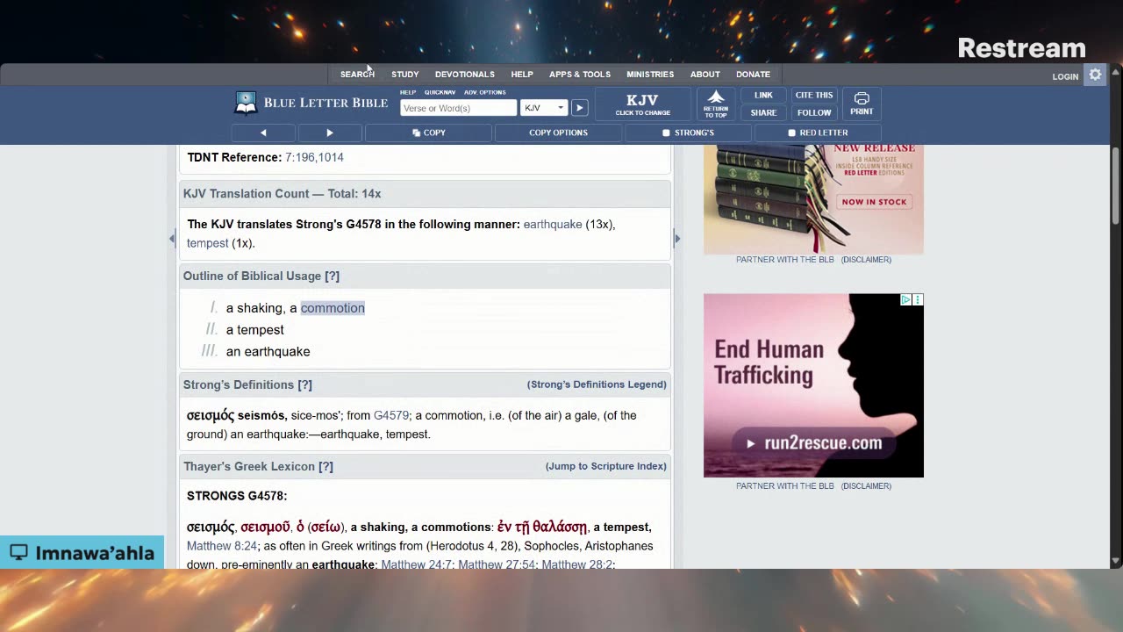
Task: Open the Apps & Tools menu
Action: (580, 75)
